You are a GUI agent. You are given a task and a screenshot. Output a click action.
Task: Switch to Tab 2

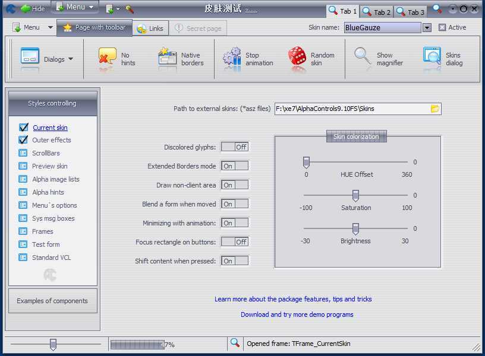tap(377, 12)
